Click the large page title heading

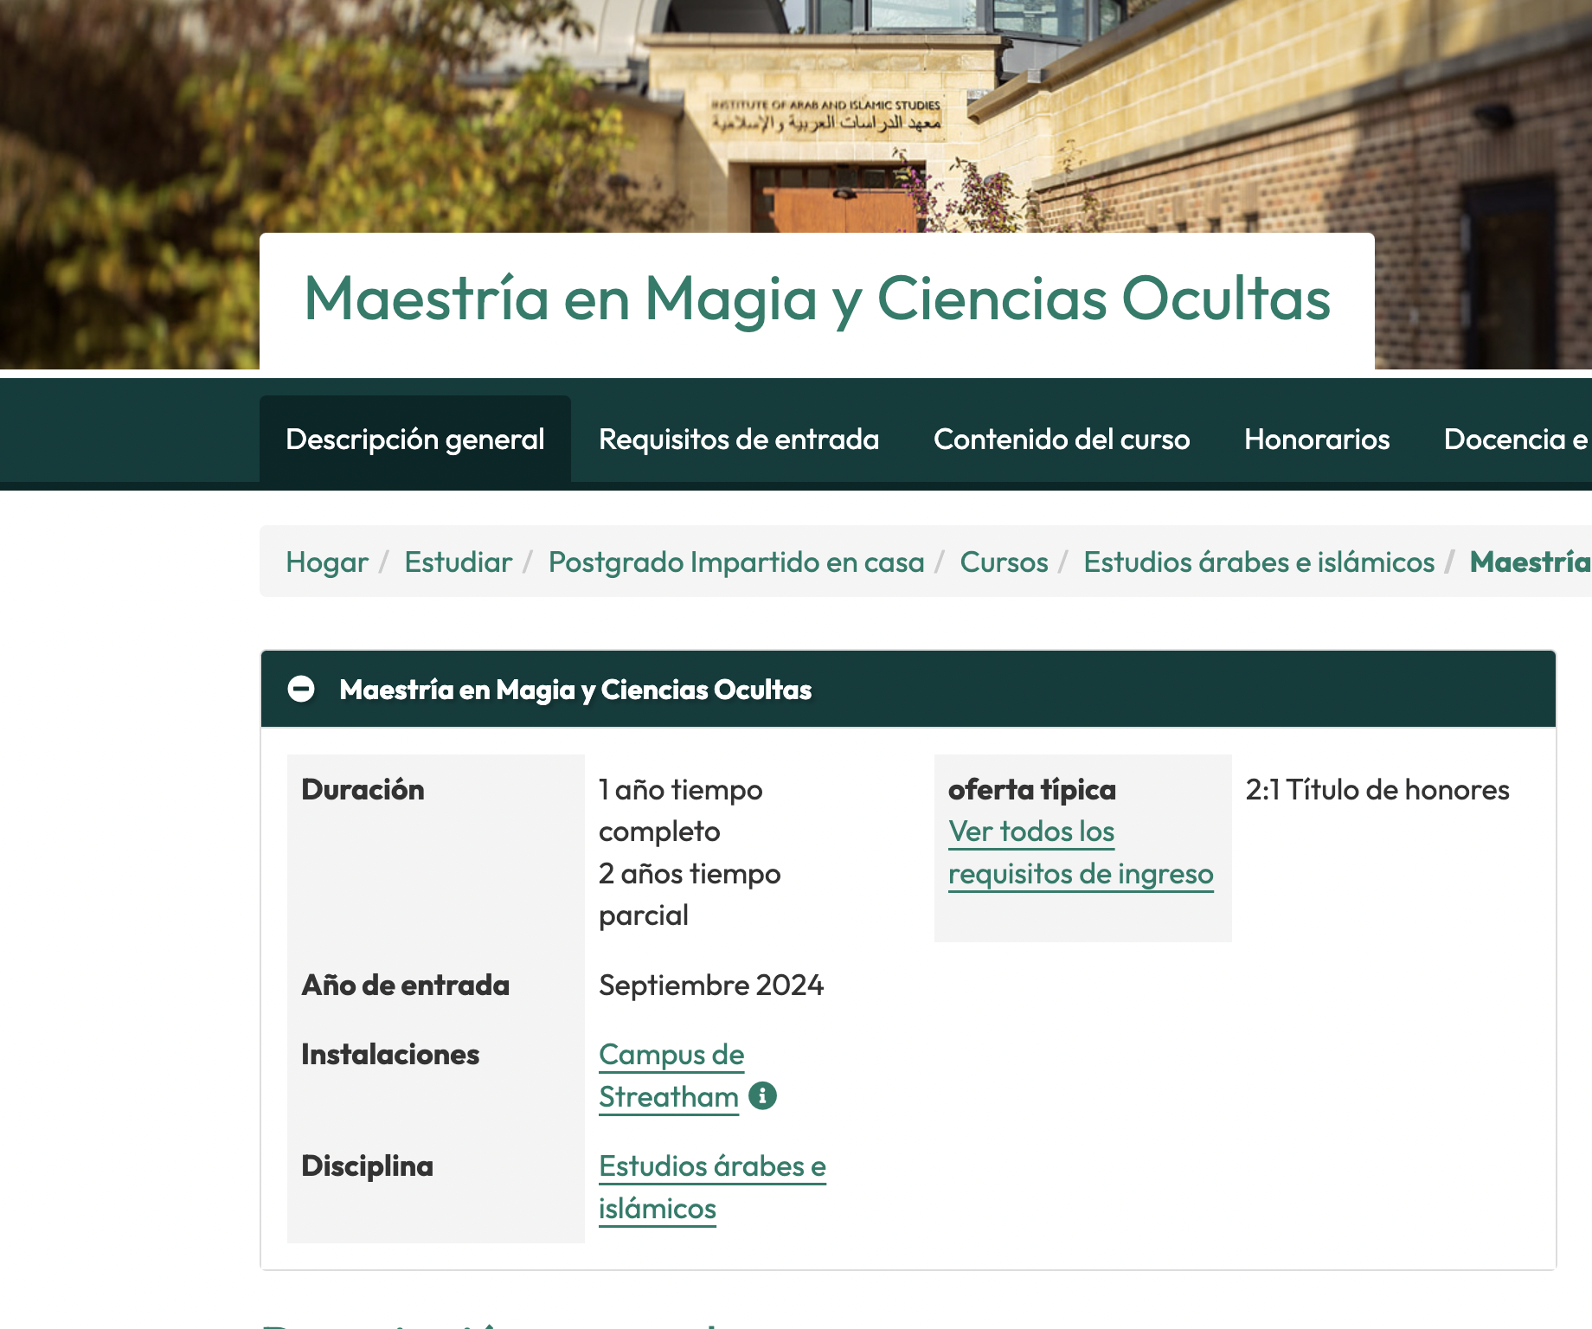tap(817, 299)
